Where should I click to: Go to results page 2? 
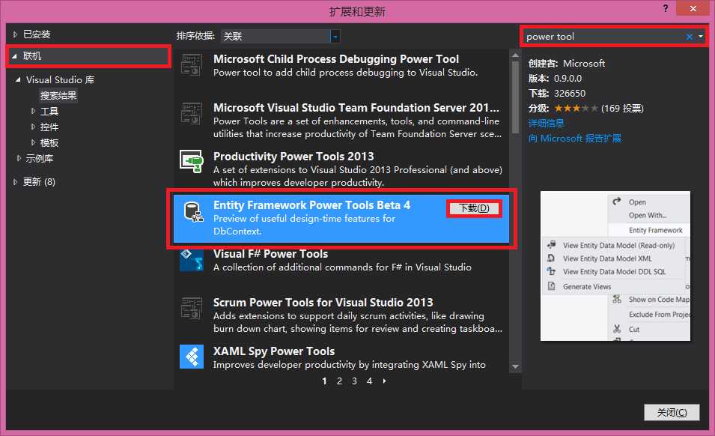coord(339,381)
